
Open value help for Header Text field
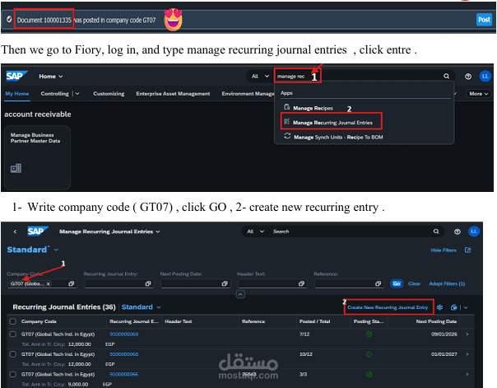[301, 283]
